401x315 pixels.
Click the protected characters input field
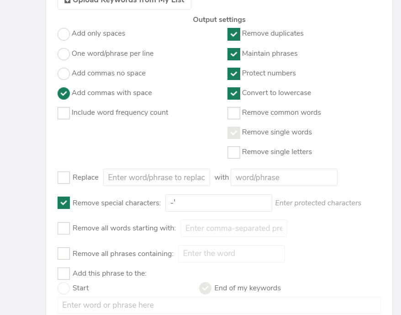tap(219, 203)
